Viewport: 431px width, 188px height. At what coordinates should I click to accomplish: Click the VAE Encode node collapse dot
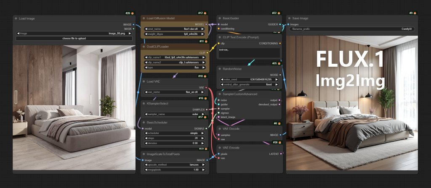[219, 148]
